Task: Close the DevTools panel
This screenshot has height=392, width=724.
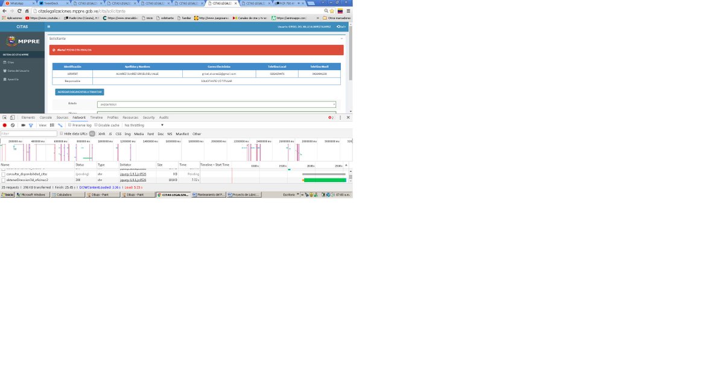Action: [x=348, y=118]
